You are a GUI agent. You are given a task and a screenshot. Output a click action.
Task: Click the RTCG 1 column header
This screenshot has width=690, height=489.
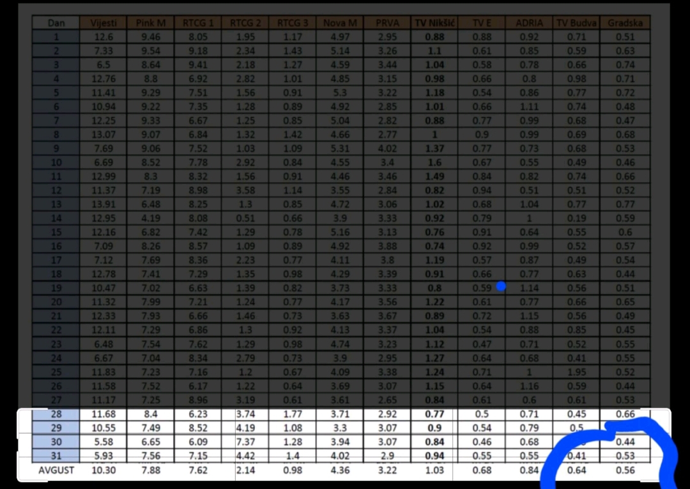pos(198,23)
